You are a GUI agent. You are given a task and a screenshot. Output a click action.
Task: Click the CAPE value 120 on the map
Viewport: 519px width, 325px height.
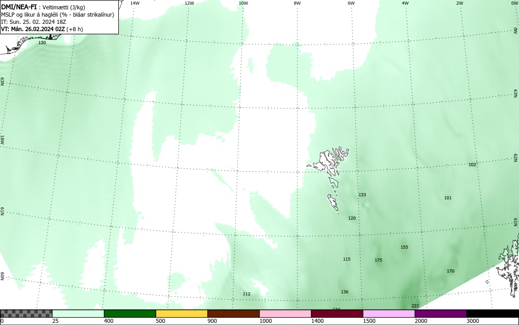[352, 218]
